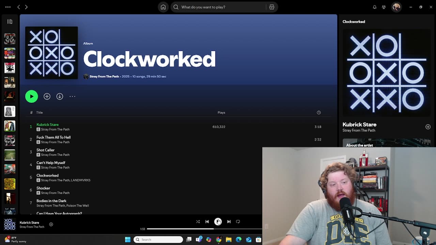Open the notifications bell
Image resolution: width=436 pixels, height=245 pixels.
pyautogui.click(x=375, y=7)
